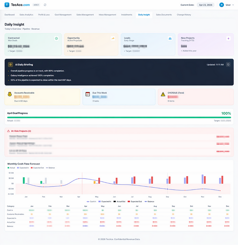Click the Category column header
Image resolution: width=238 pixels, height=245 pixels.
click(11, 206)
